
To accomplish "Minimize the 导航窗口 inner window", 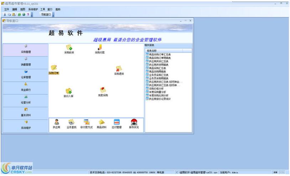I will (x=181, y=21).
